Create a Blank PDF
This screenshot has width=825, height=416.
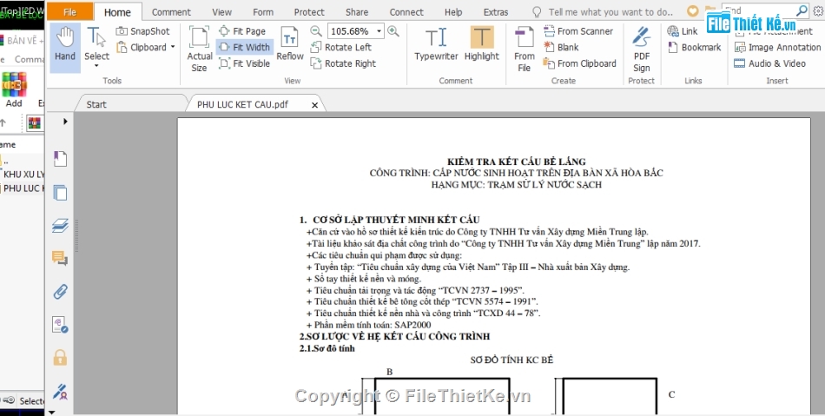[561, 48]
